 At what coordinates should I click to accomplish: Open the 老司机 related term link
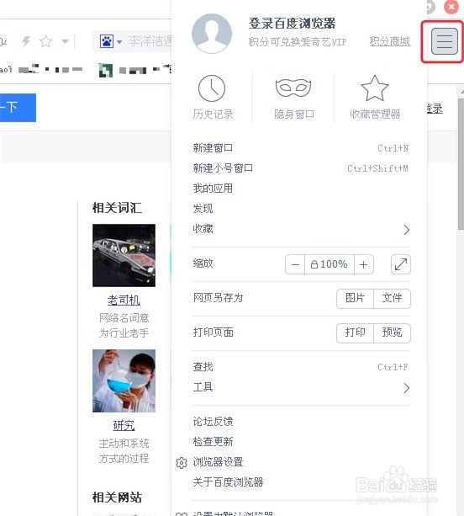[x=124, y=300]
